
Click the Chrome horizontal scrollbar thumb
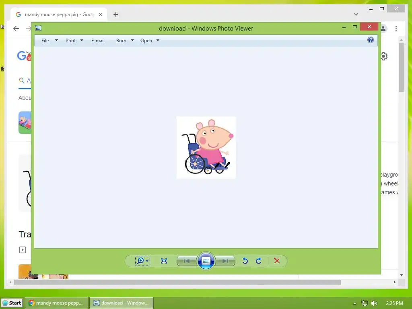coord(177,282)
